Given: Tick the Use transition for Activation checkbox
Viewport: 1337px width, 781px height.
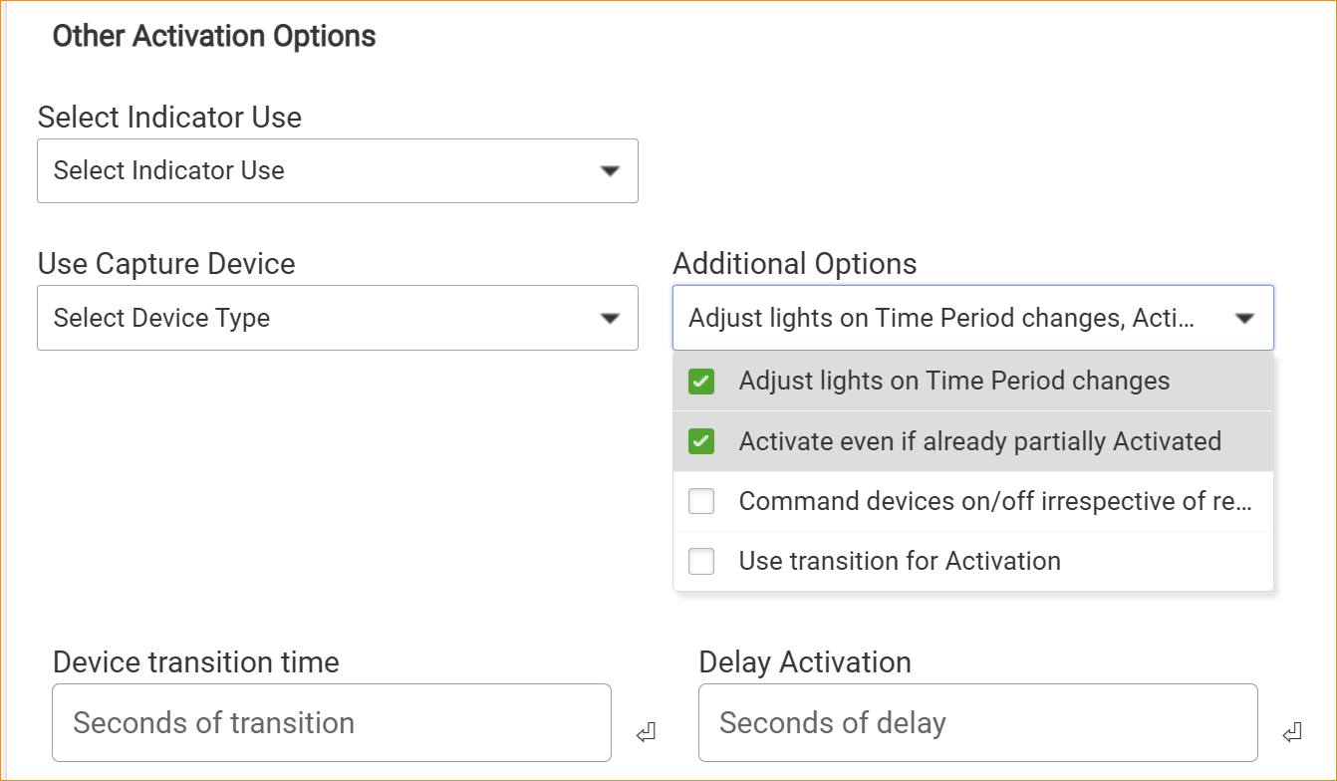Looking at the screenshot, I should (x=701, y=562).
